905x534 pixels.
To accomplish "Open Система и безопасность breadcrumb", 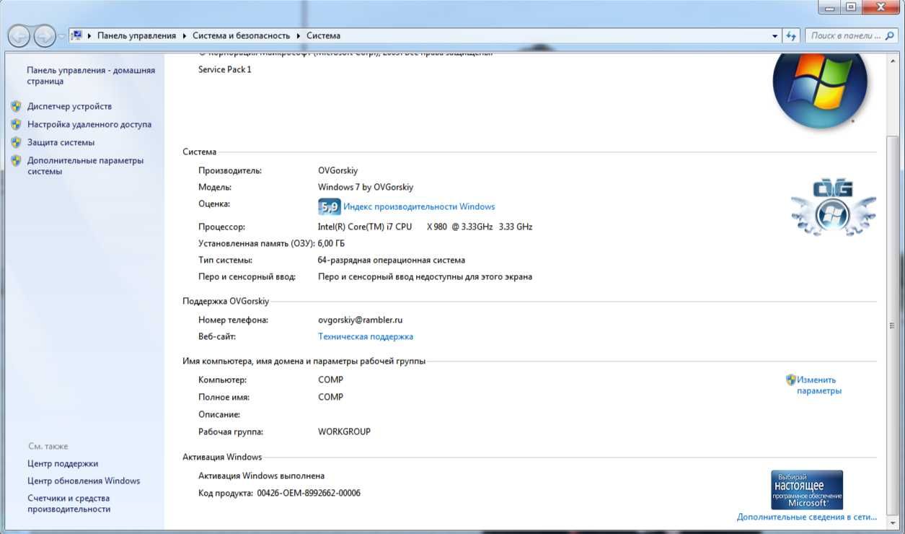I will [x=241, y=35].
